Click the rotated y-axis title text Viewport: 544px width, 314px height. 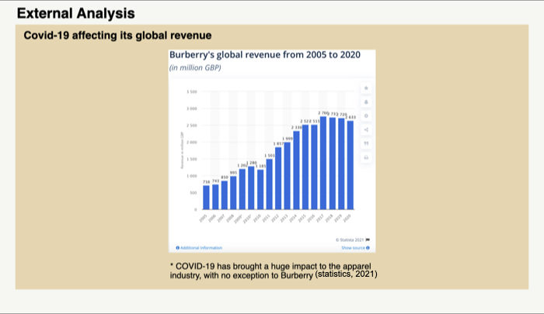(181, 150)
